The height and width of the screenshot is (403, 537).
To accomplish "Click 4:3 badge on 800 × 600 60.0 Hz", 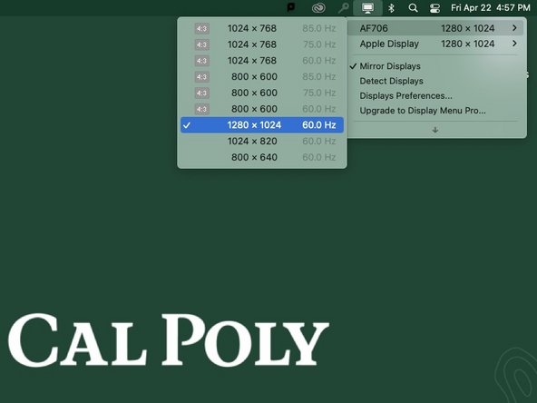I will tap(201, 109).
